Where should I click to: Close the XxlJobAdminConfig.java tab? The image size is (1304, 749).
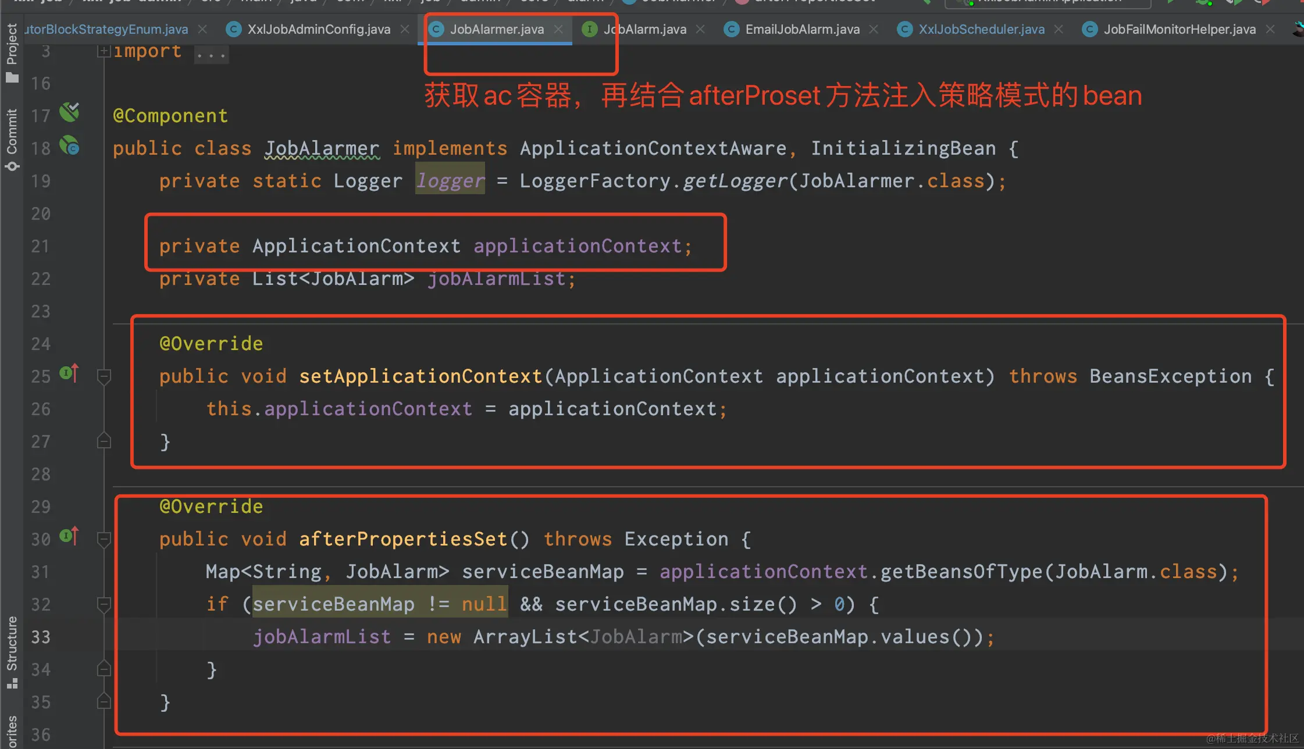point(405,29)
